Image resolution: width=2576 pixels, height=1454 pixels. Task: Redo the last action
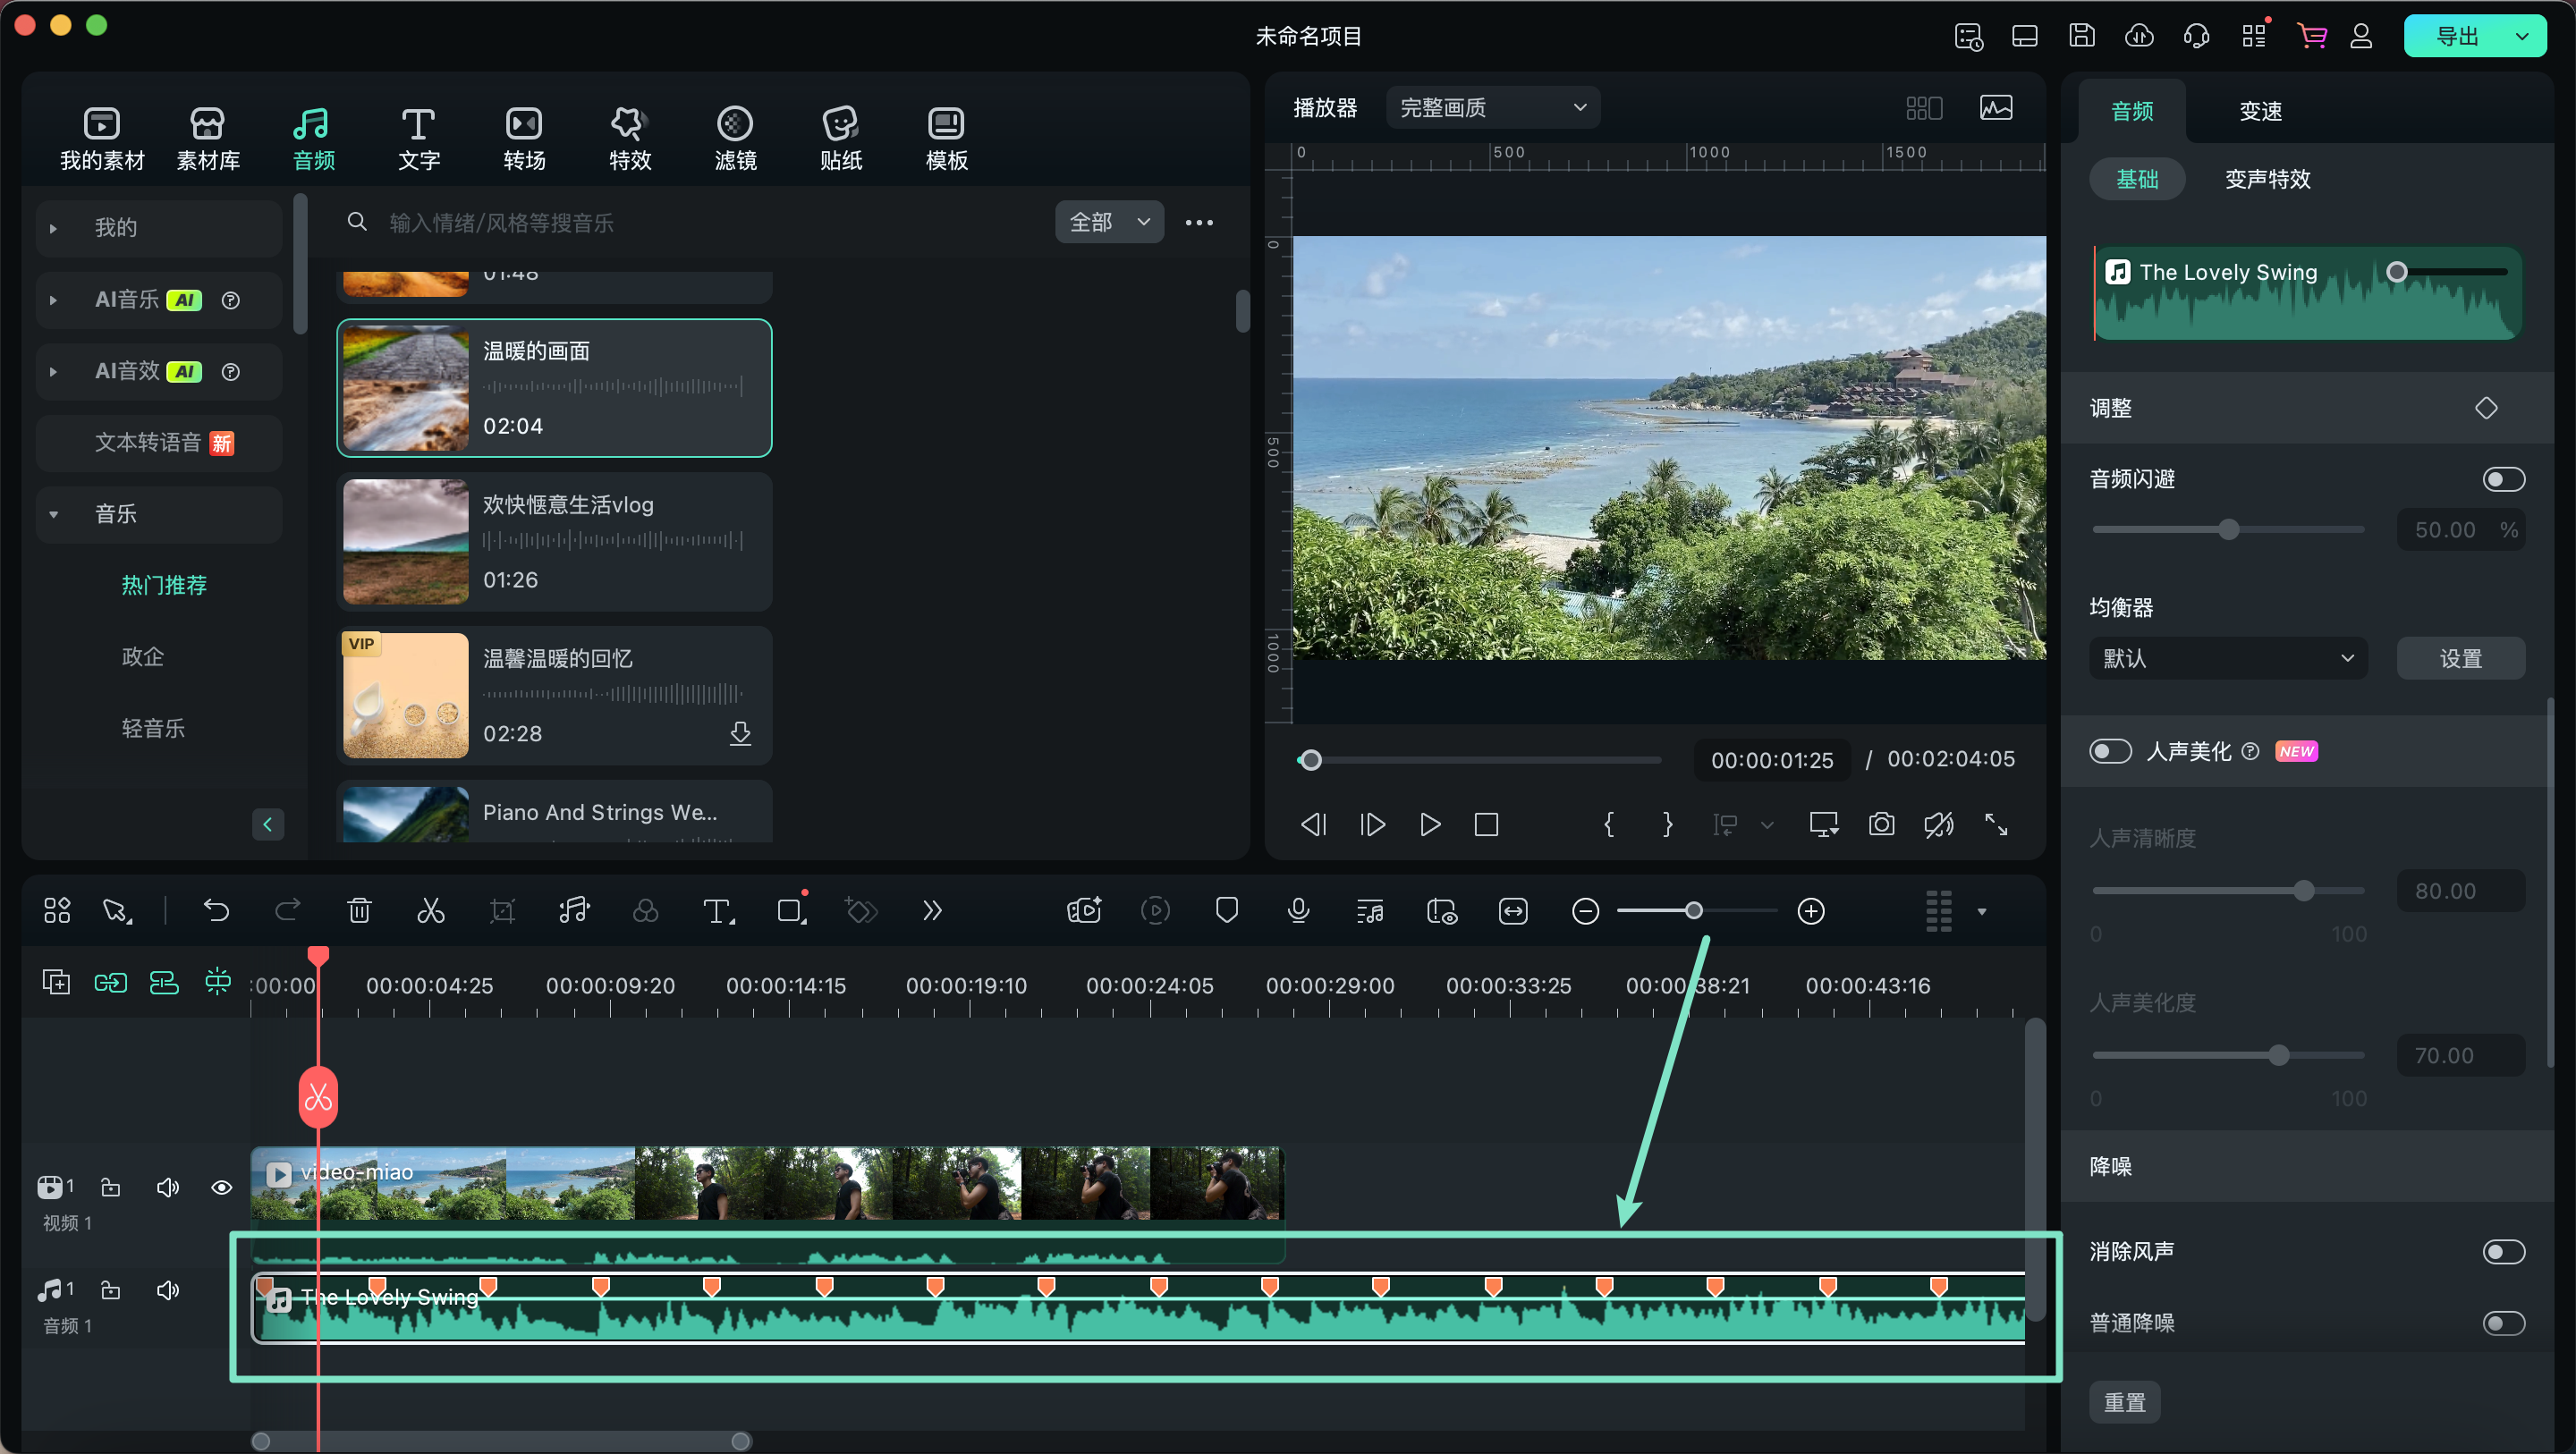pyautogui.click(x=288, y=911)
